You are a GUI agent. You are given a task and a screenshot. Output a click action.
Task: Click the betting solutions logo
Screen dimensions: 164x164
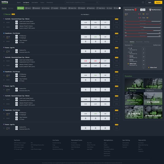coord(5,2)
